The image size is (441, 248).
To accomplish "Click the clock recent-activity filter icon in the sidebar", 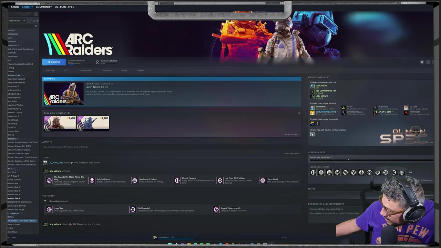I will pos(33,21).
